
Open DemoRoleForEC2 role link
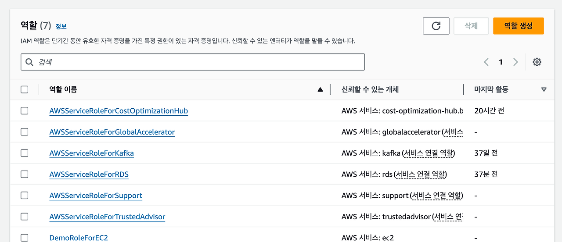click(79, 238)
